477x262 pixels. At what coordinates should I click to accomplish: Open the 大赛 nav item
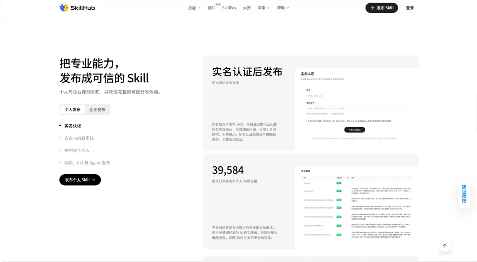pyautogui.click(x=247, y=8)
